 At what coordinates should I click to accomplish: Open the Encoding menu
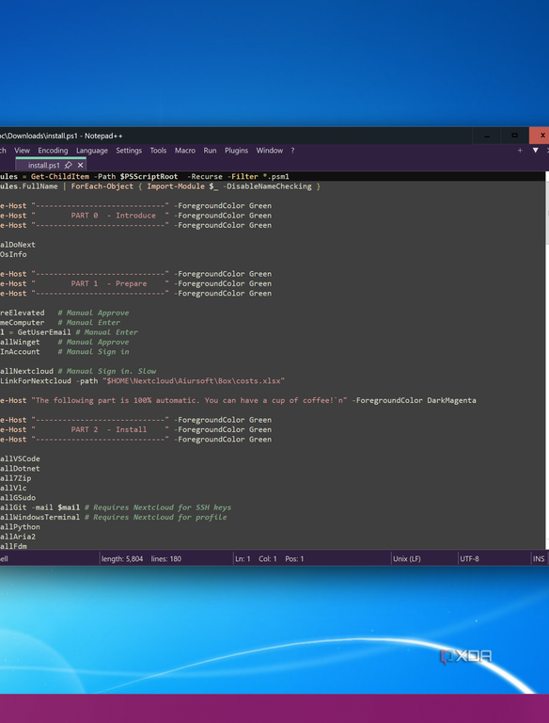pos(53,151)
